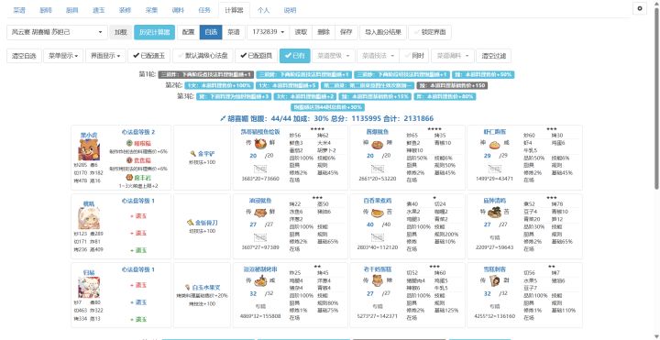
Task: Switch to the 任务 tab
Action: (x=204, y=10)
